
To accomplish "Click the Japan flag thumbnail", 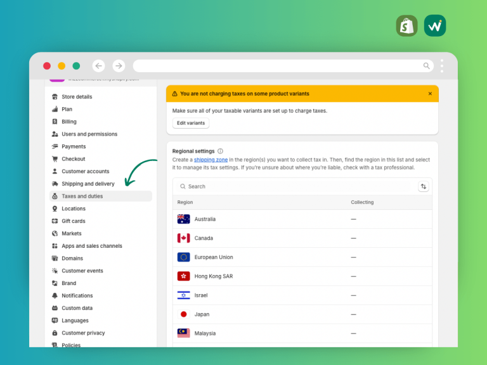I will (x=183, y=314).
